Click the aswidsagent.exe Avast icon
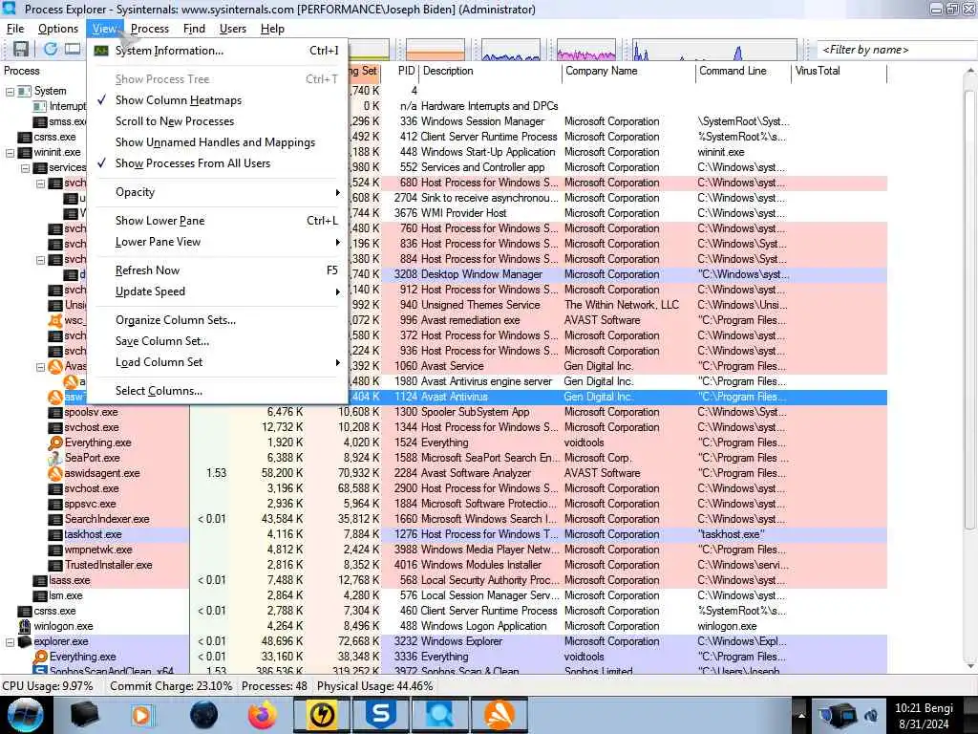 click(55, 473)
